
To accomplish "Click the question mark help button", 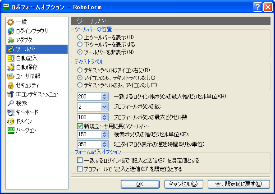I will tap(257, 7).
